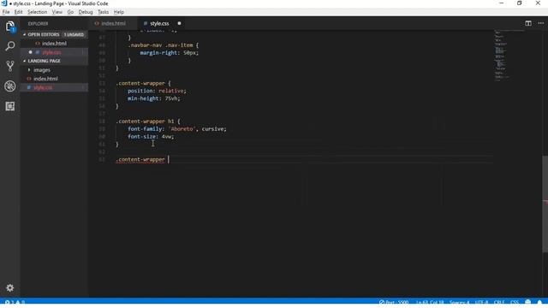Click the feedback smiley in status bar
The height and width of the screenshot is (308, 548).
click(x=527, y=302)
